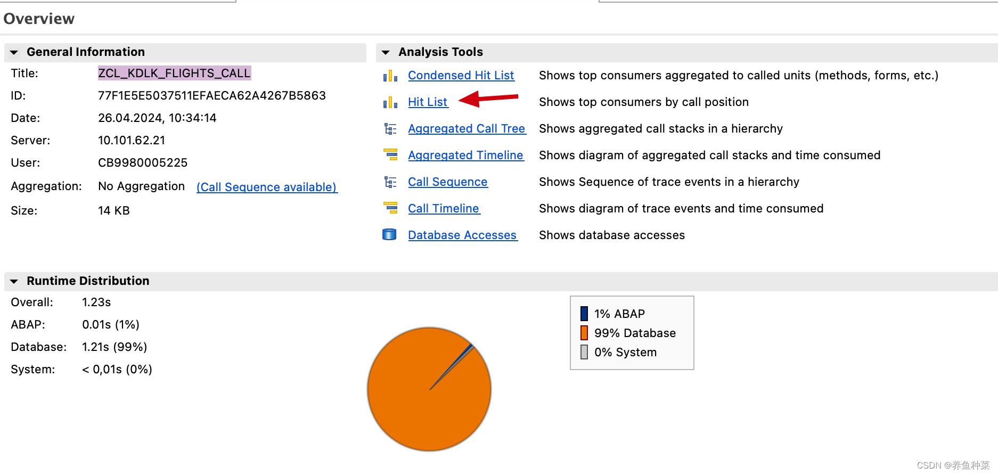
Task: Open the Call Timeline link
Action: tap(444, 209)
